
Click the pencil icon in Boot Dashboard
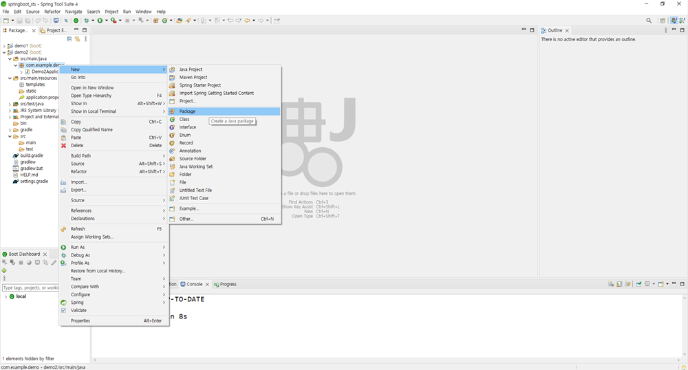coord(54,262)
